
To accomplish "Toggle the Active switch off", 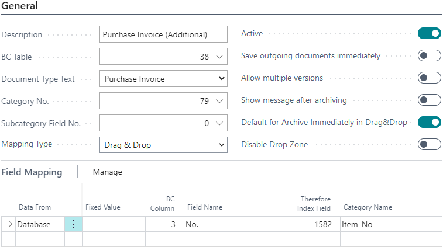I will 429,34.
